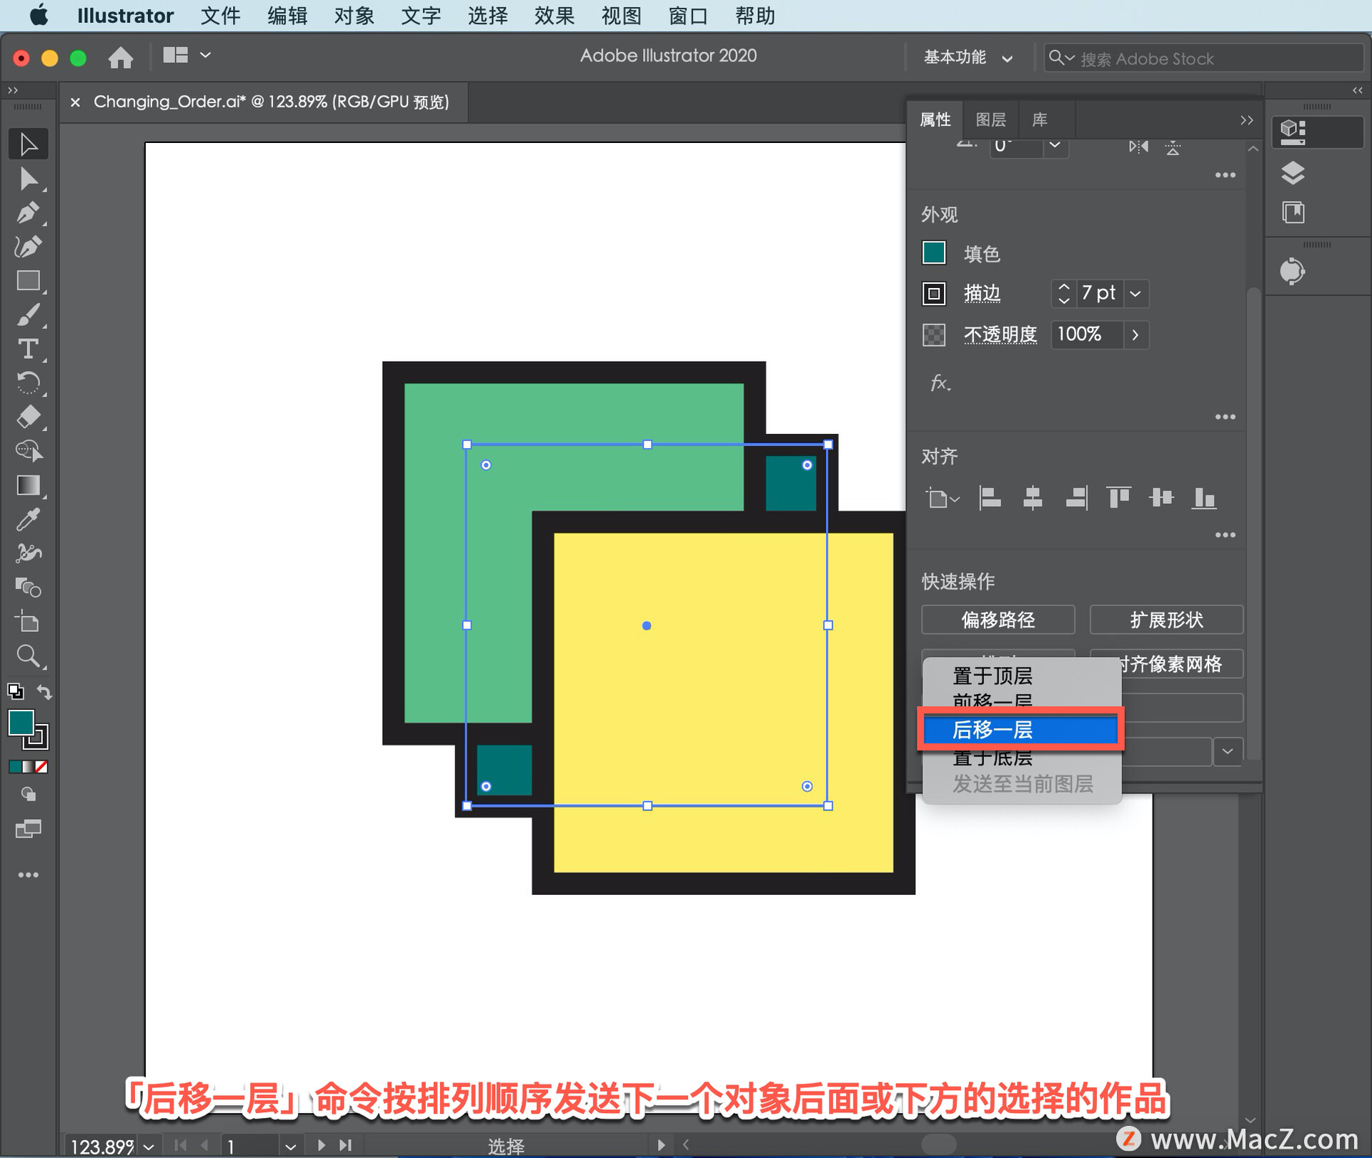Set color mode to None
This screenshot has width=1372, height=1158.
41,767
